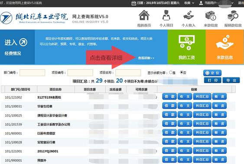The width and height of the screenshot is (244, 164).
Task: Click 科目汇总 for 毕业生经费 row
Action: point(202,106)
